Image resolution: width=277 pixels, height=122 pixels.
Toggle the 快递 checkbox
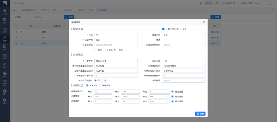[x=163, y=40]
